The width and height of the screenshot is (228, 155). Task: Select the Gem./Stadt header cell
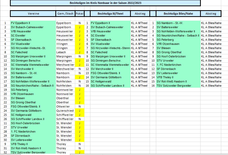coord(66,14)
